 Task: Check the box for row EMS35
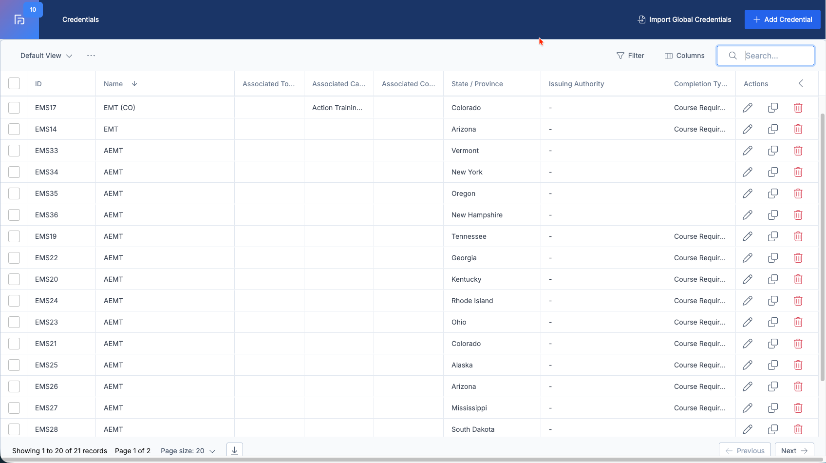pos(14,193)
